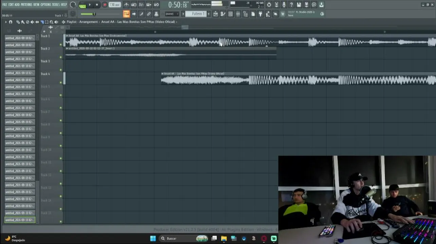The height and width of the screenshot is (244, 436).
Task: Open the Channel rack view icon
Action: pos(231,14)
